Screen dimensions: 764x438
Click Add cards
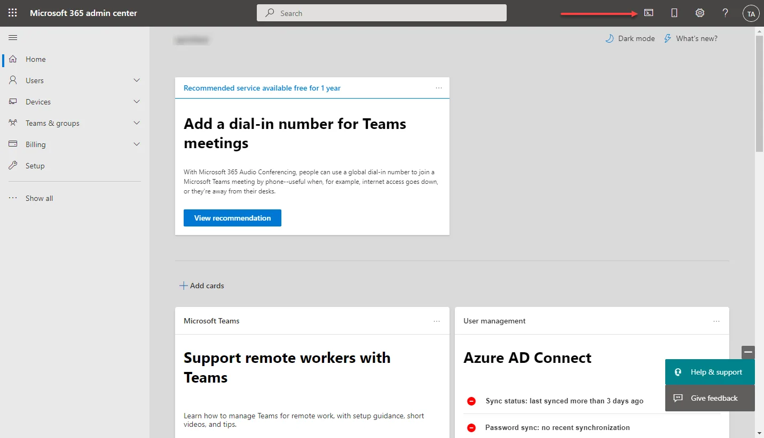(x=202, y=286)
